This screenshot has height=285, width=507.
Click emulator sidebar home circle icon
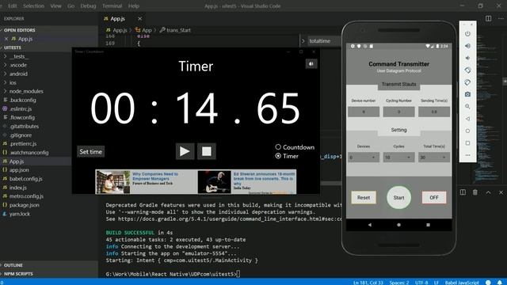click(x=467, y=131)
